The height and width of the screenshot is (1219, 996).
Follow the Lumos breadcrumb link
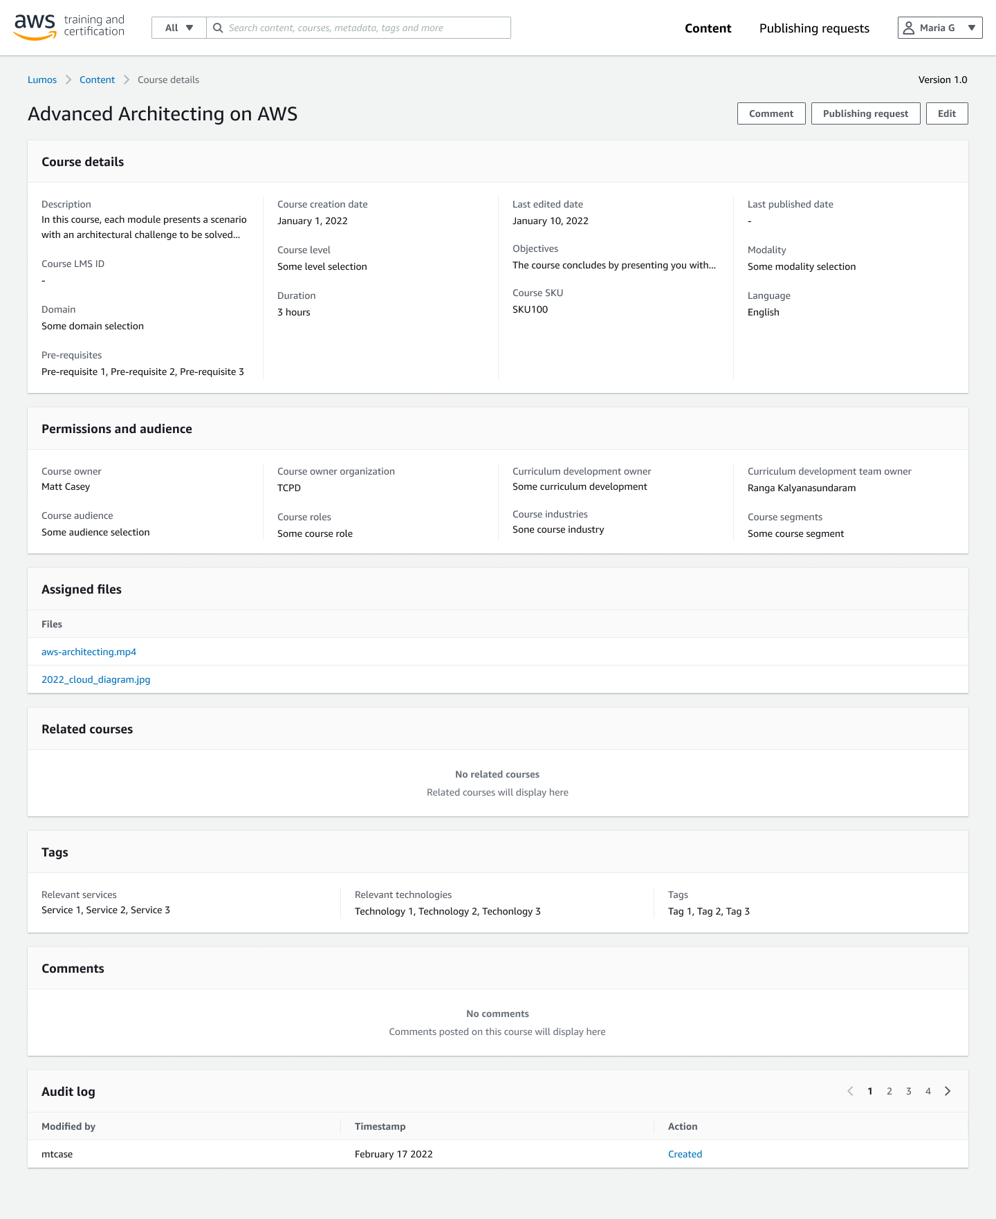pyautogui.click(x=42, y=80)
